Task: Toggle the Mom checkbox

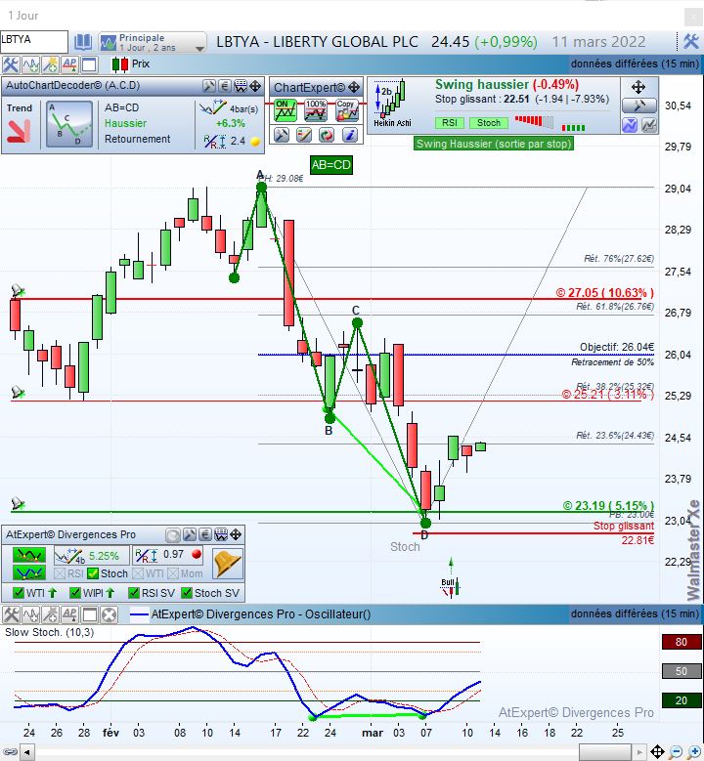Action: tap(173, 573)
